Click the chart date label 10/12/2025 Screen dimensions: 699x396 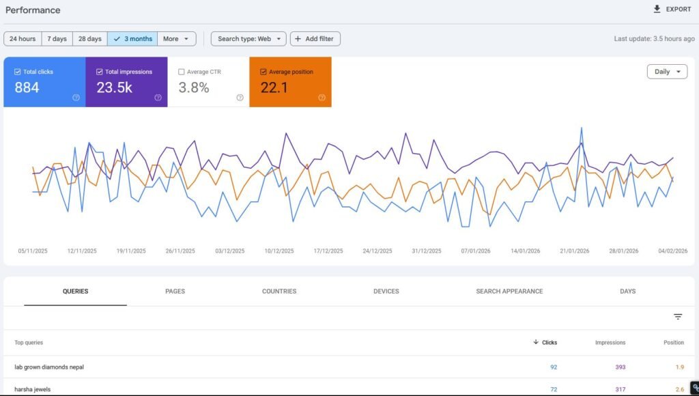[x=279, y=251]
